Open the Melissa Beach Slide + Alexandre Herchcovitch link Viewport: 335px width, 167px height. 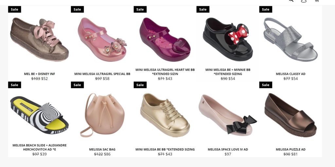[40, 147]
